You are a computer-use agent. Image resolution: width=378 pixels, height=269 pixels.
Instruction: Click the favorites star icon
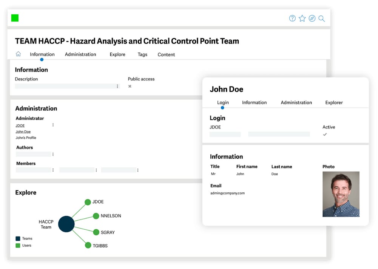click(302, 19)
